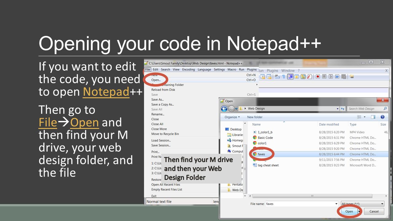Viewport: 393px width, 221px height.
Task: Toggle Show All Characters pilcrow icon
Action: [x=284, y=77]
